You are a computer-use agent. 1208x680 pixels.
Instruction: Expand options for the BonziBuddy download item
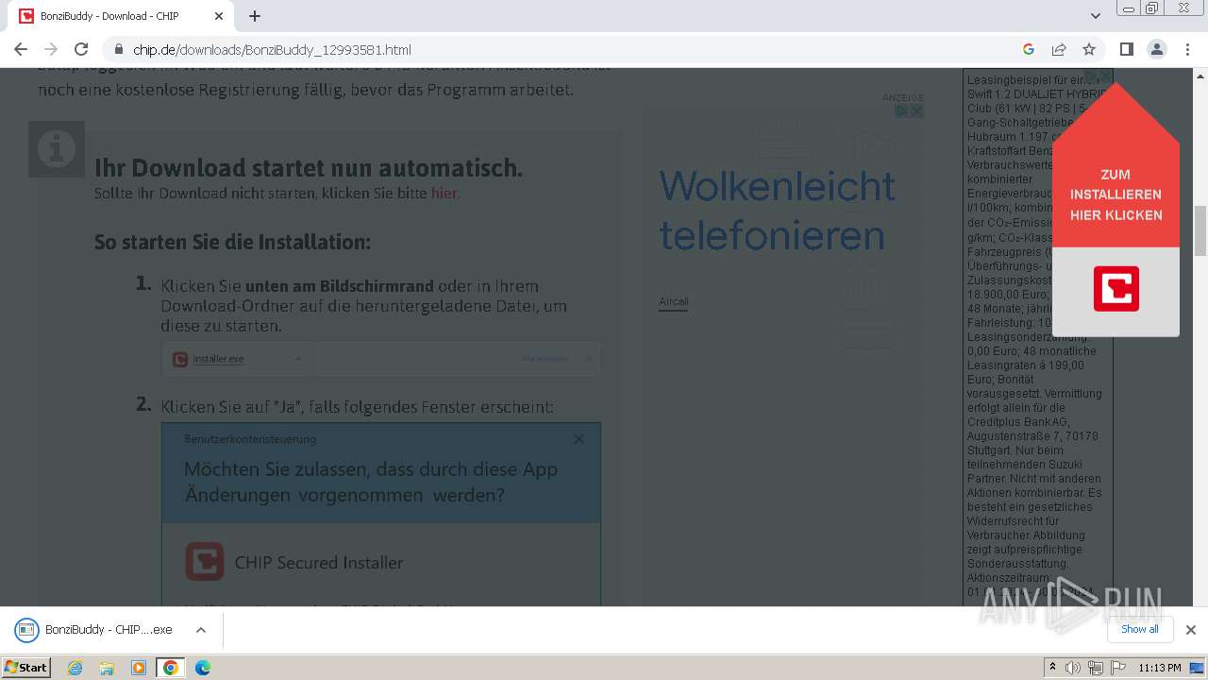click(x=200, y=630)
